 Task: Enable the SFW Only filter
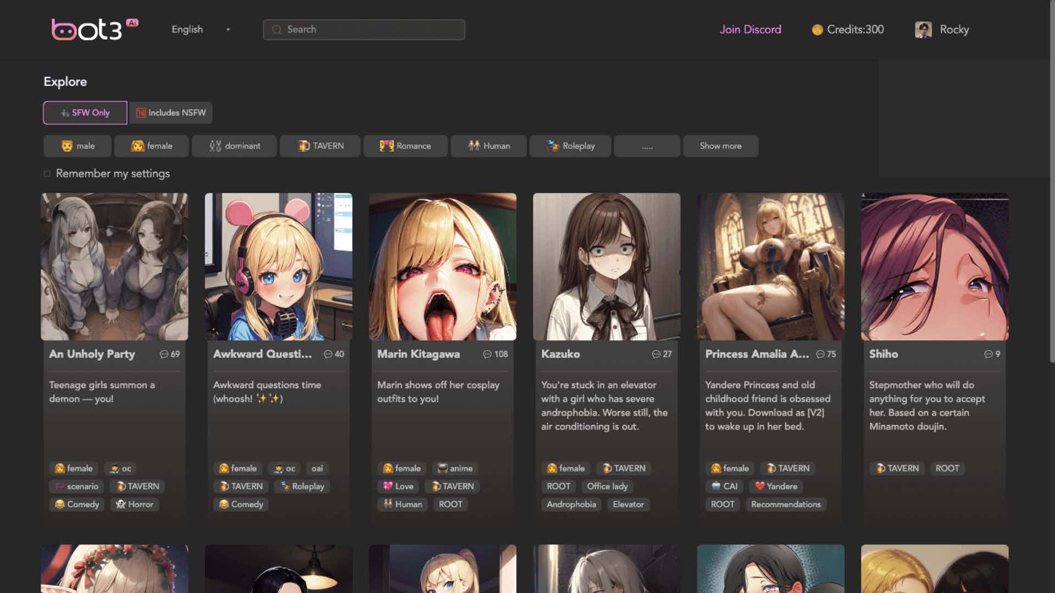click(85, 113)
